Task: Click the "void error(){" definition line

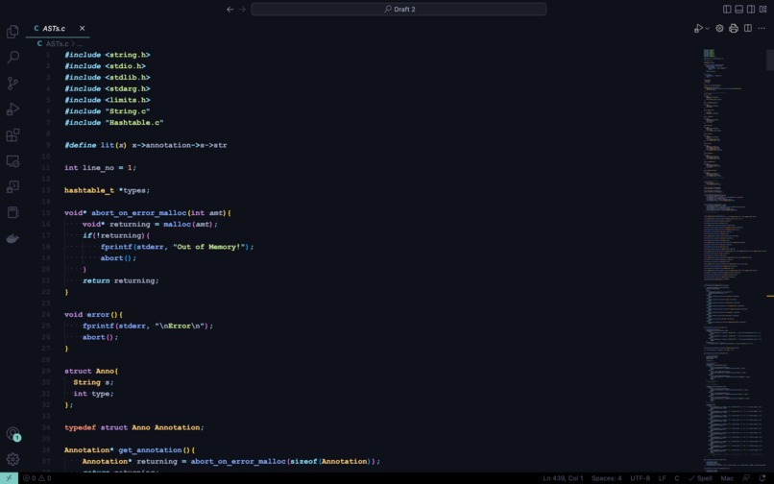Action: (x=93, y=315)
